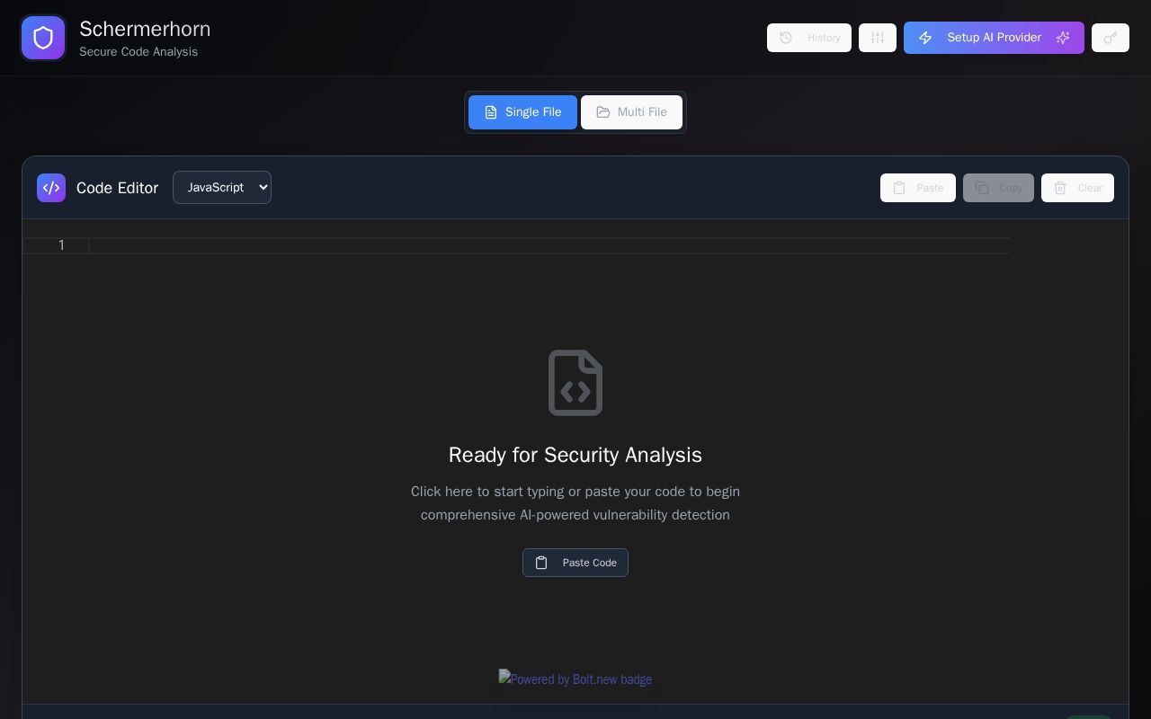
Task: Open the JavaScript language dropdown
Action: (222, 188)
